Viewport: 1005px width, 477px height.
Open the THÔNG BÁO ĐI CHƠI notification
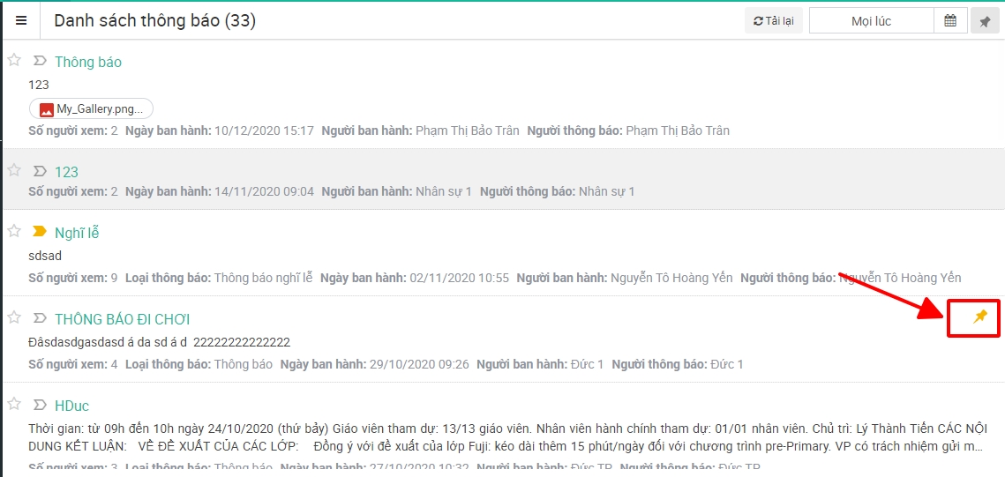click(122, 319)
